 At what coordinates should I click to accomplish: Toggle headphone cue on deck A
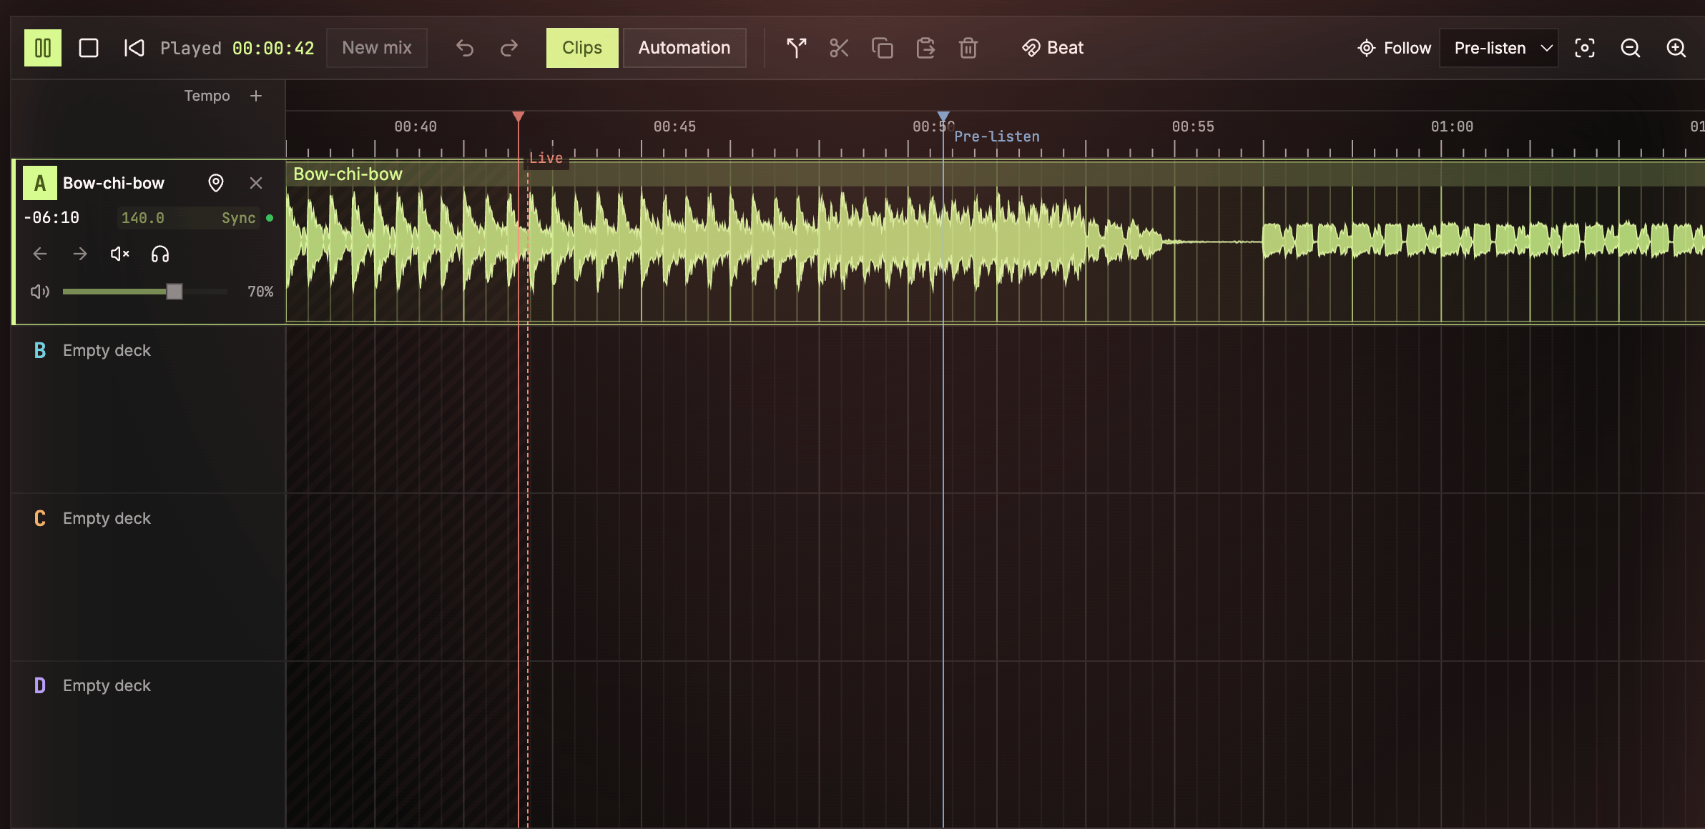pos(160,254)
